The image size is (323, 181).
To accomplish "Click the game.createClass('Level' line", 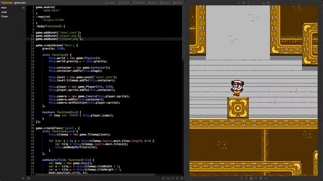I will 58,128.
